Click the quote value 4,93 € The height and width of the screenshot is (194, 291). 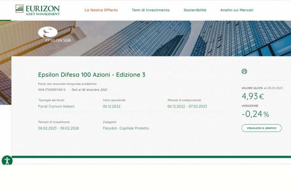coord(253,96)
